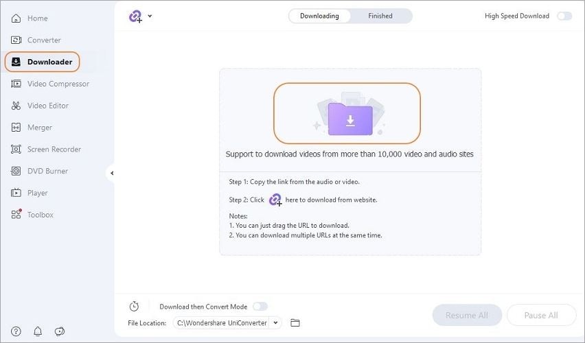The image size is (585, 343).
Task: Open the output folder icon
Action: pyautogui.click(x=295, y=323)
